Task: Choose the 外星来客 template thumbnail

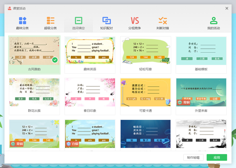Action: 201,92
